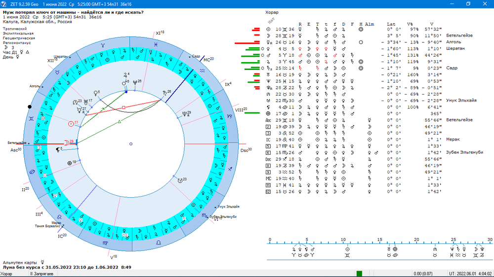494x277 pixels.
Task: Click the Neptune symbol labeled 26 in the chart
Action: pos(135,82)
